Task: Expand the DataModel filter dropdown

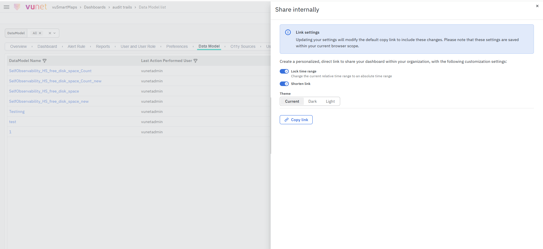Action: coord(55,33)
